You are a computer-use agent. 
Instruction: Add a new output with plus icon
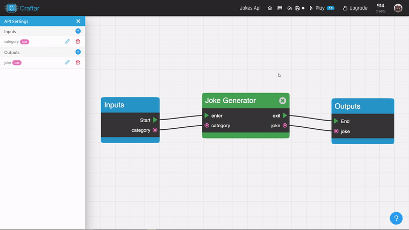[78, 52]
